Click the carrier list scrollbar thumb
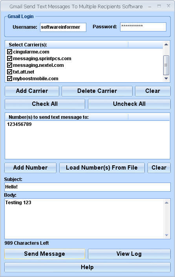175x277 pixels. (166, 65)
